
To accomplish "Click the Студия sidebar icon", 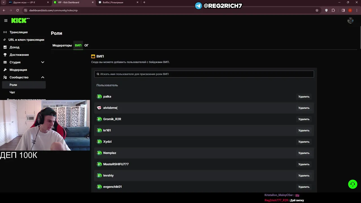I will (5, 62).
